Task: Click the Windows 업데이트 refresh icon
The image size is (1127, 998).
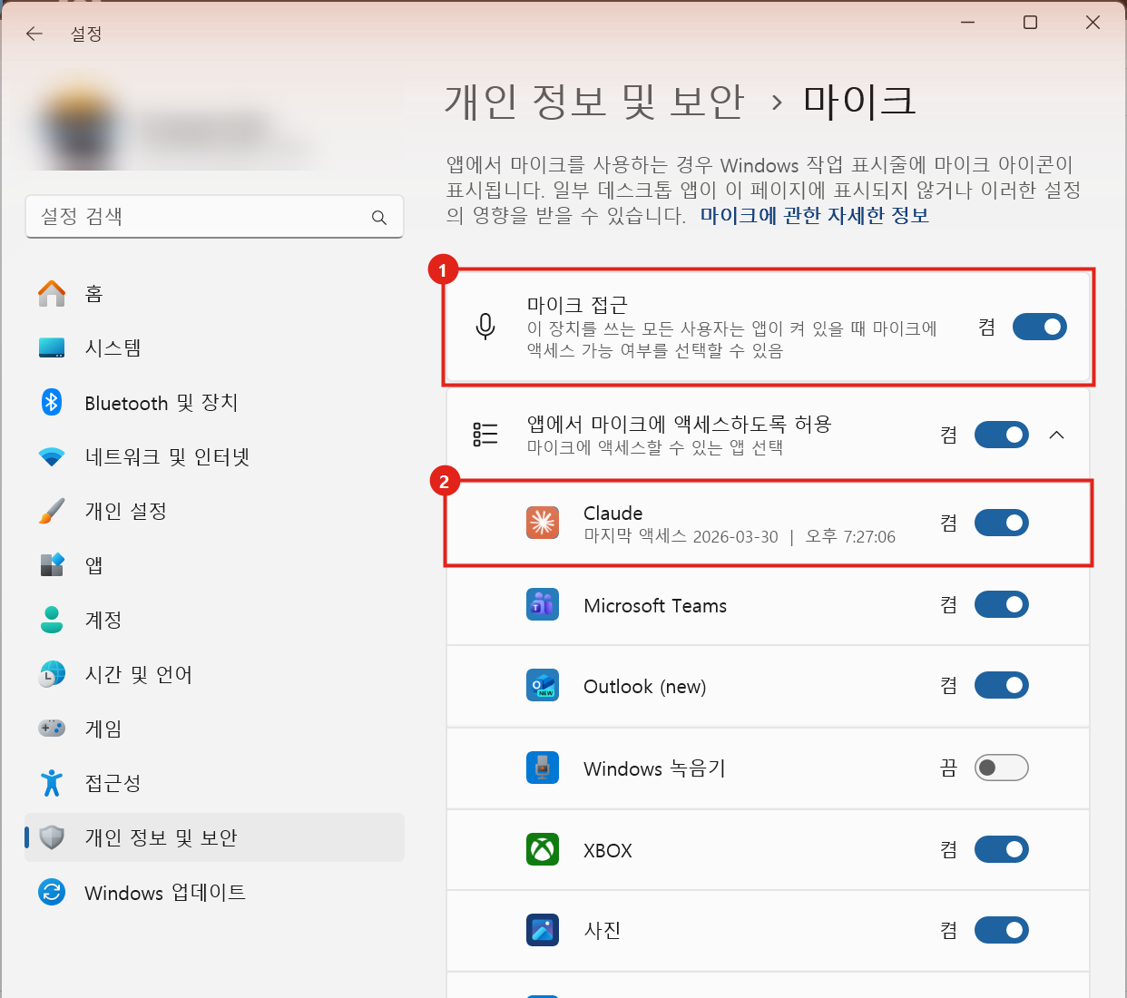Action: 52,892
